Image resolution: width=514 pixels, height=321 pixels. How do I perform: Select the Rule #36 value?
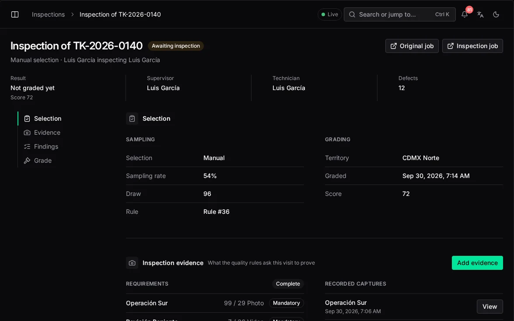click(x=217, y=212)
